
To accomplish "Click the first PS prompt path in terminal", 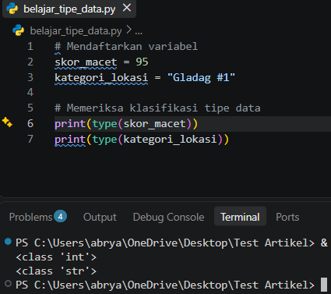I will [165, 243].
